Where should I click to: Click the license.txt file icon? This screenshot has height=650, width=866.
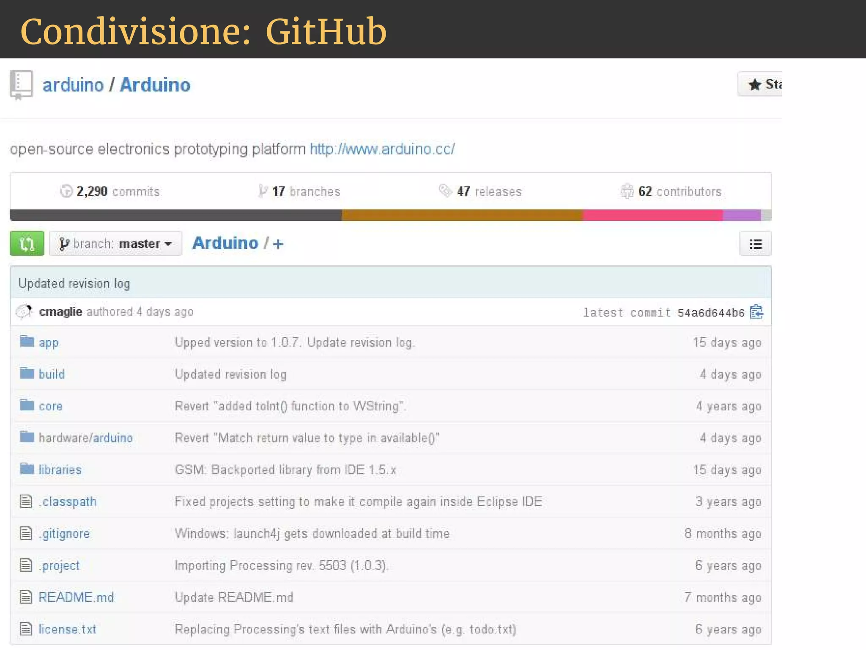click(26, 629)
